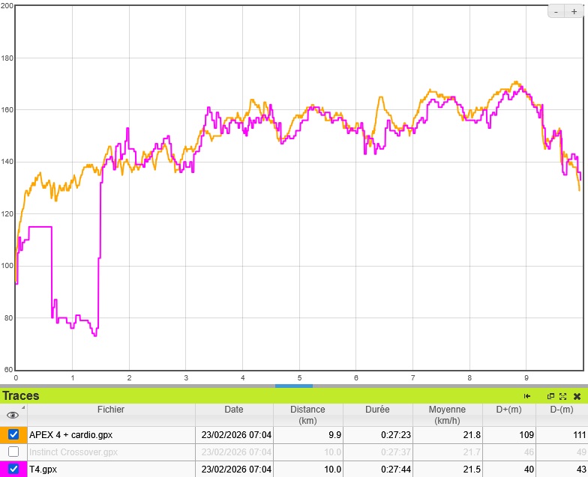Click the D+(m) column header
Viewport: 588px width, 477px height.
pyautogui.click(x=508, y=410)
